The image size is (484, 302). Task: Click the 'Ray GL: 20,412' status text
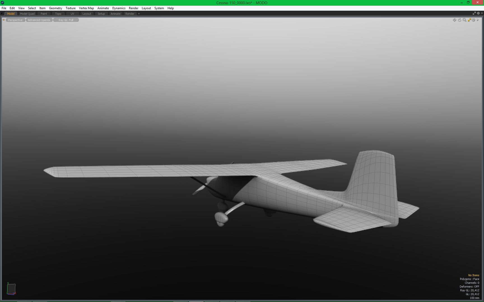[x=470, y=290]
